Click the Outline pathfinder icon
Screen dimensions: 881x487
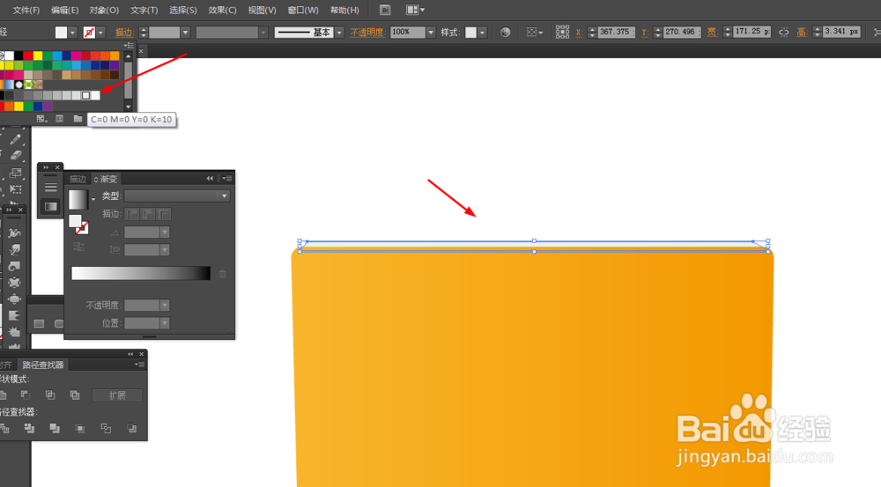click(x=106, y=429)
